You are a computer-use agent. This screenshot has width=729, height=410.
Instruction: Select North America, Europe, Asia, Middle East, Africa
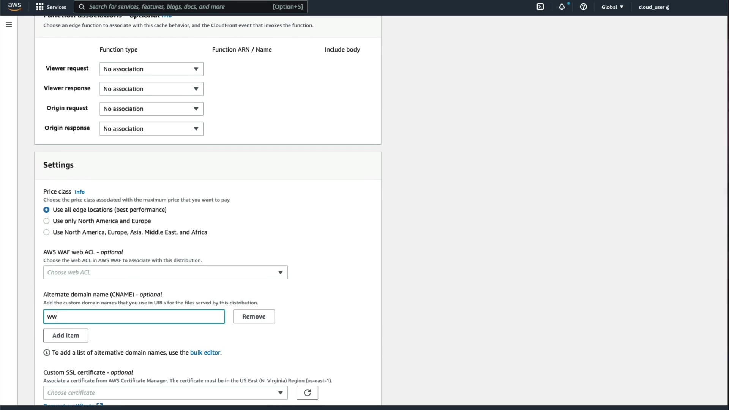coord(46,232)
